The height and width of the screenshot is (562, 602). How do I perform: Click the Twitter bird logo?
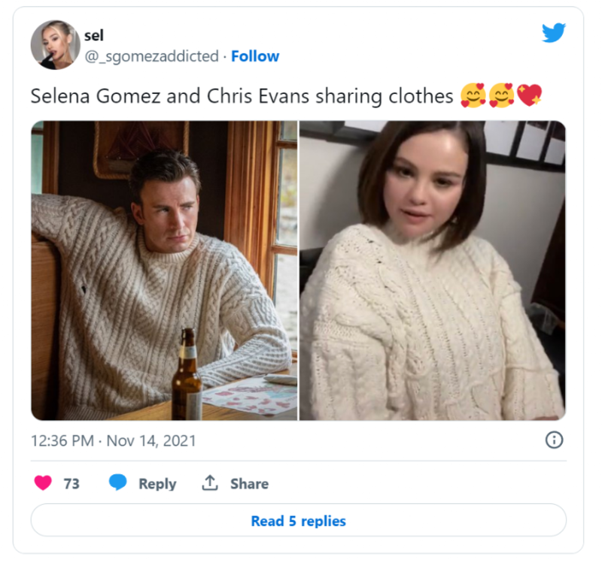[x=554, y=32]
